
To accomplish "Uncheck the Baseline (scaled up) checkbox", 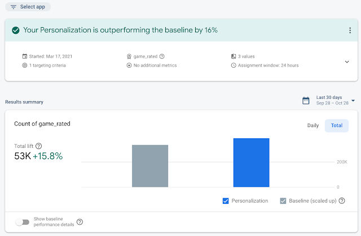I will point(283,200).
